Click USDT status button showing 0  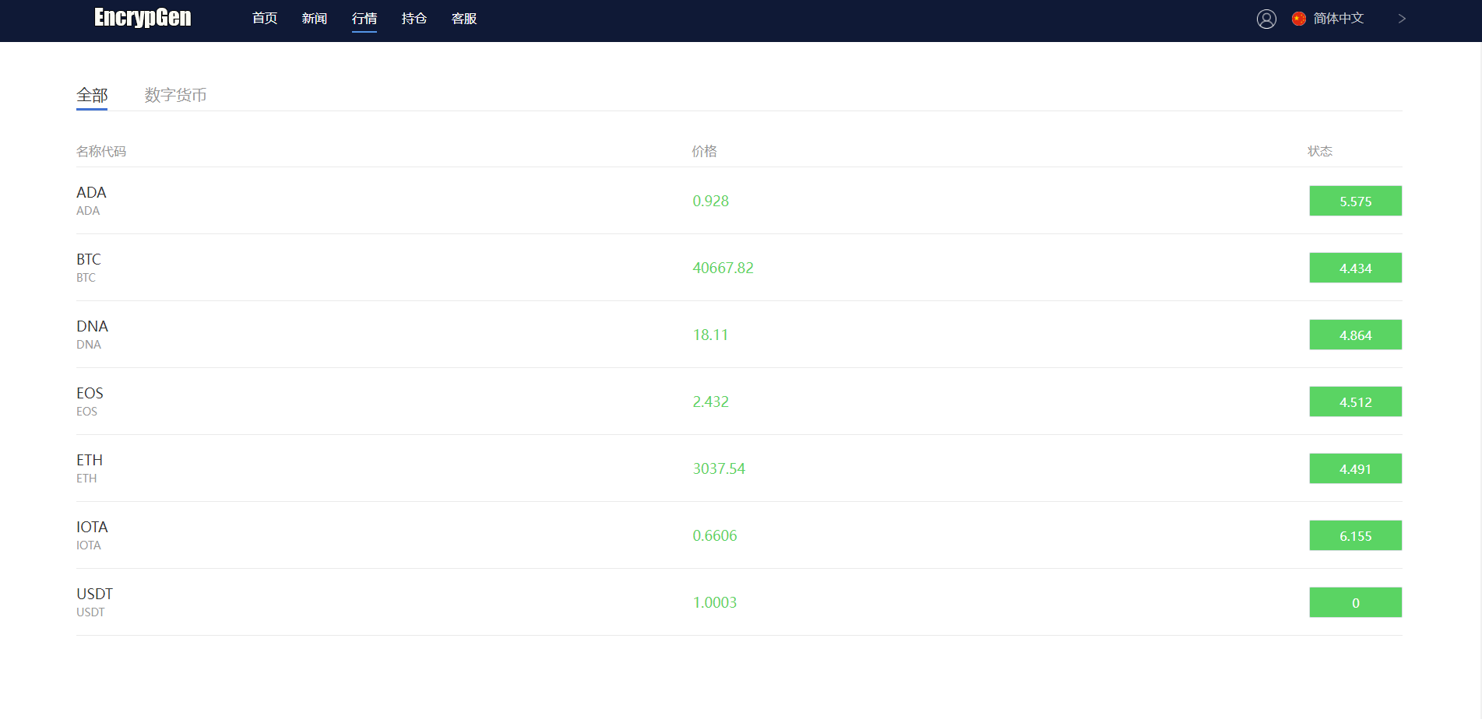1355,602
